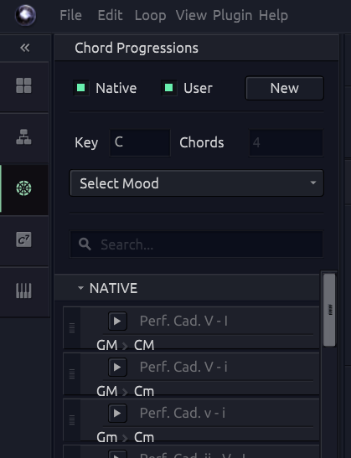The image size is (351, 458).
Task: Open the Select Mood dropdown
Action: [196, 183]
